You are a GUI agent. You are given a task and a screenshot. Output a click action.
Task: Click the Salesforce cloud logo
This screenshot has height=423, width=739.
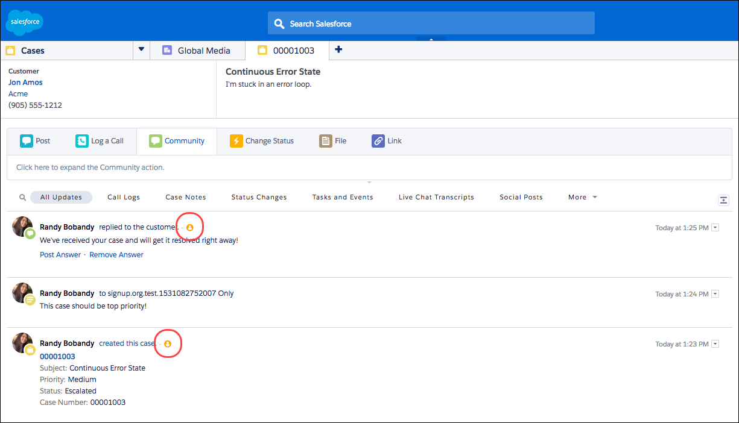[24, 22]
